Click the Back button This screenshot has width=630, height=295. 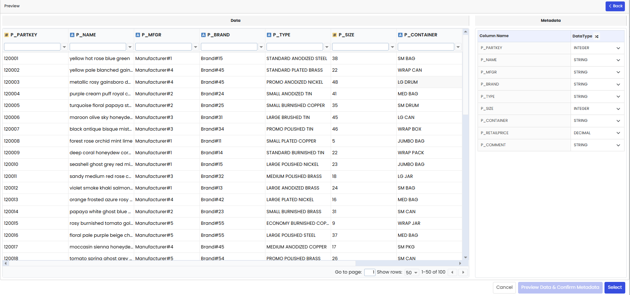(x=615, y=6)
